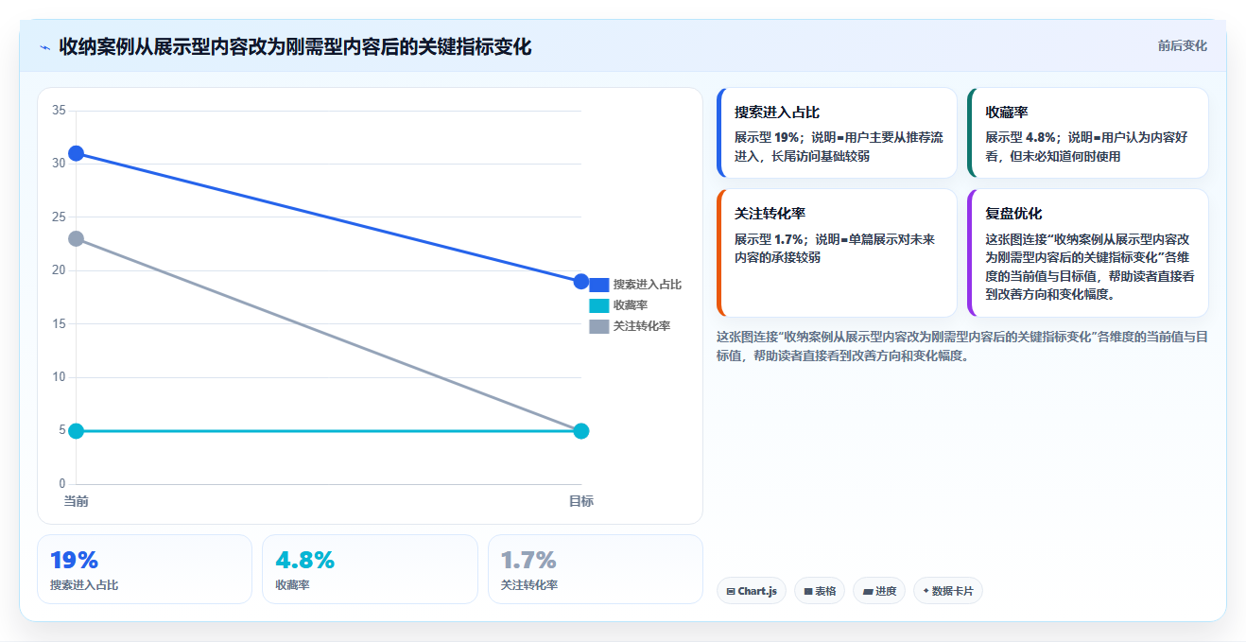Click the lightning icon beside the title
The image size is (1246, 642).
tap(44, 46)
